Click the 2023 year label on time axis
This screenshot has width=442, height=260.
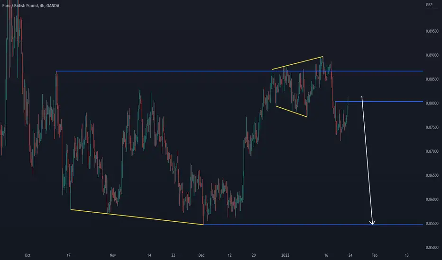pos(285,255)
